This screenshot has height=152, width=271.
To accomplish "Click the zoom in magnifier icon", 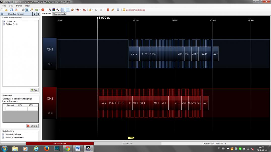I will (x=58, y=10).
